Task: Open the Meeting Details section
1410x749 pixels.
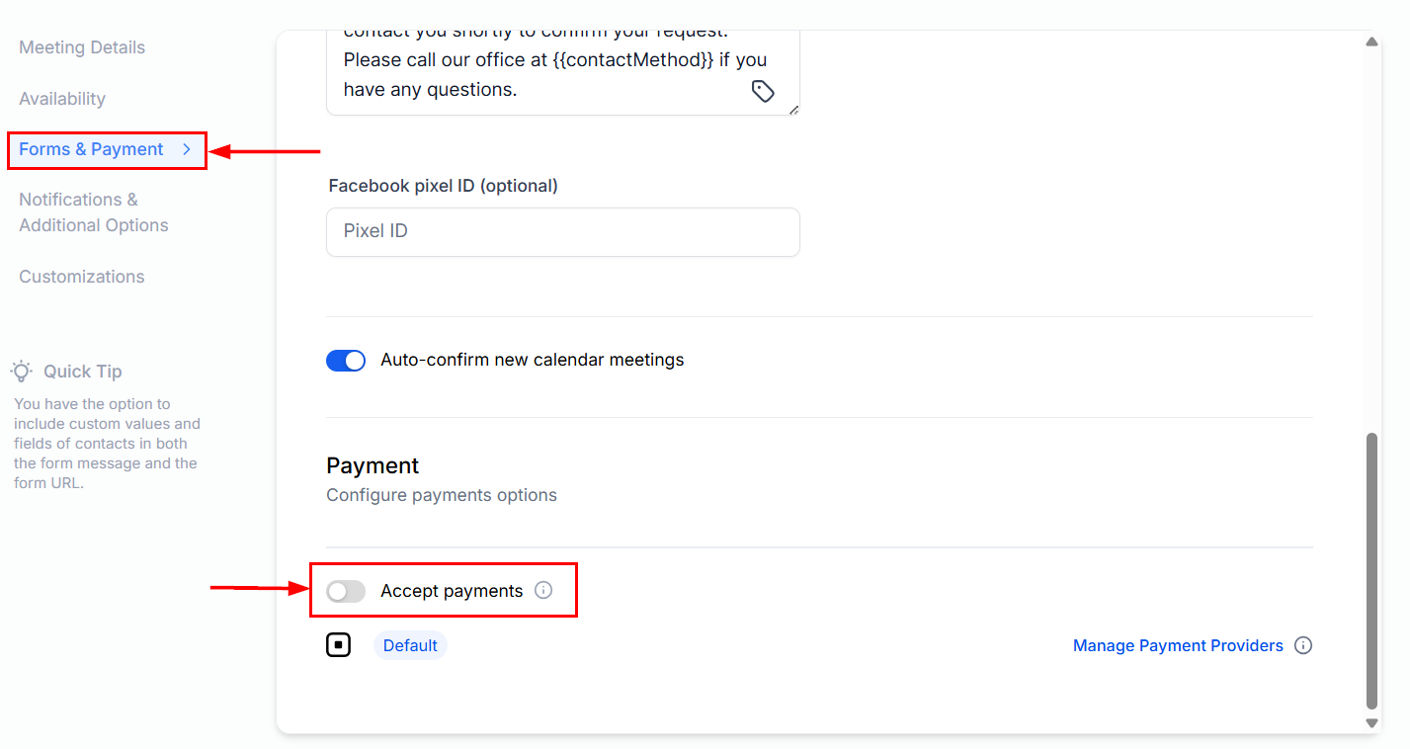Action: tap(82, 47)
